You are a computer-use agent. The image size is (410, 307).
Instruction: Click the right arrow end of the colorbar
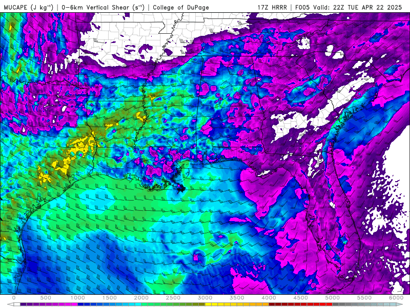pyautogui.click(x=400, y=304)
